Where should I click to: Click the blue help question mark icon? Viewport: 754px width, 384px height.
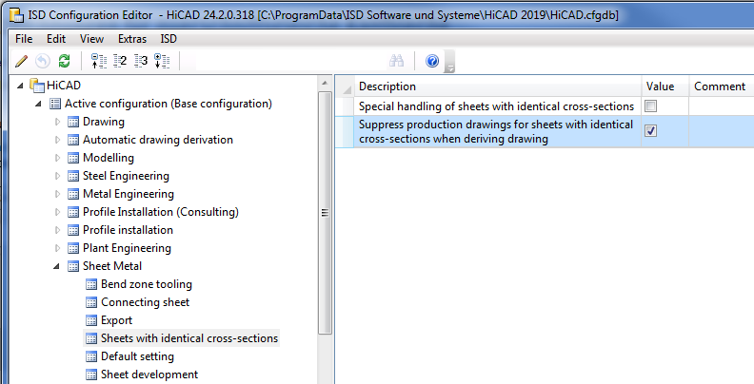[432, 62]
